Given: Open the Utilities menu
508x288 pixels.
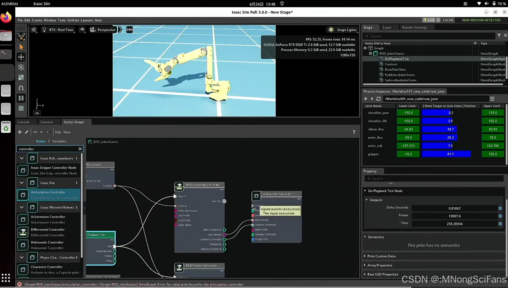Looking at the screenshot, I should pos(73,20).
